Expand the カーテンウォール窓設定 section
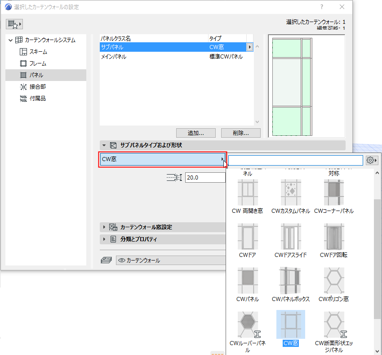The width and height of the screenshot is (382, 355). [x=104, y=227]
